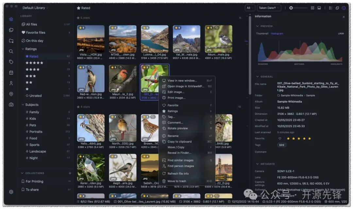
Task: Open Favorite files in library
Action: (x=45, y=33)
